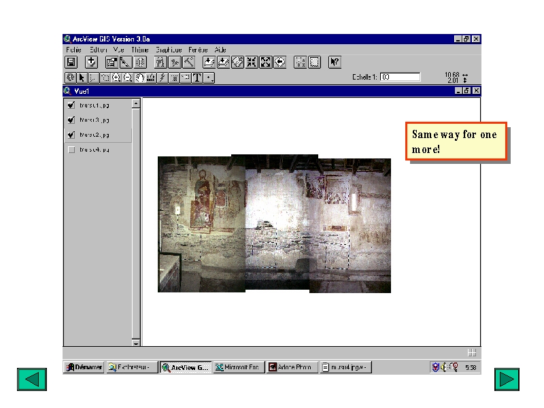
Task: Open Theme Properties from the toolbar
Action: [x=112, y=62]
